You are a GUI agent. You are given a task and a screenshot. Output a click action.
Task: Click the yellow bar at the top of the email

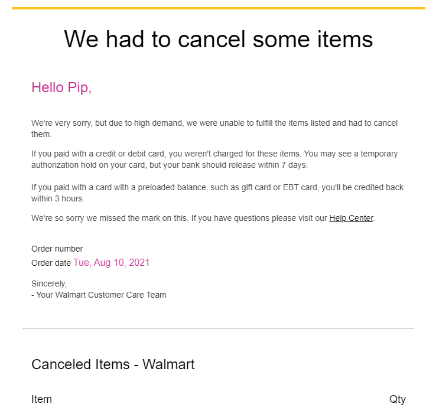pos(219,8)
